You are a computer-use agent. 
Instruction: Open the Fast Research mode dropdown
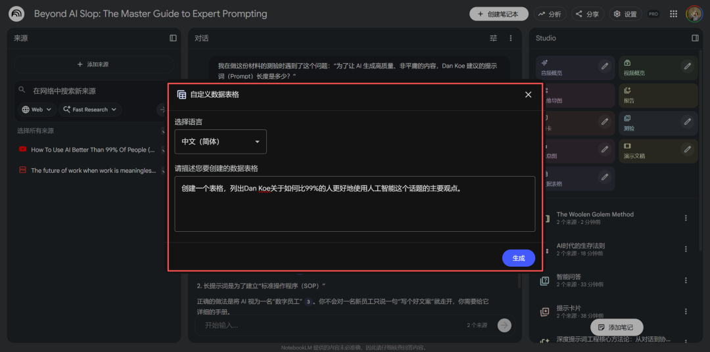(90, 110)
